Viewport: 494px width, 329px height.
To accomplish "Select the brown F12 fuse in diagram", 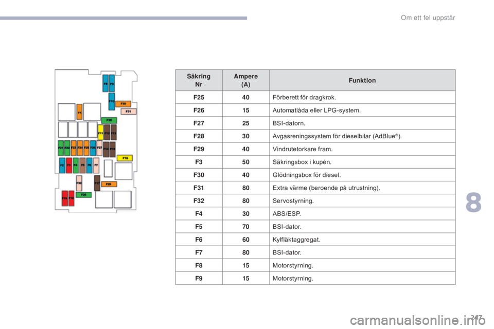I will click(x=107, y=133).
